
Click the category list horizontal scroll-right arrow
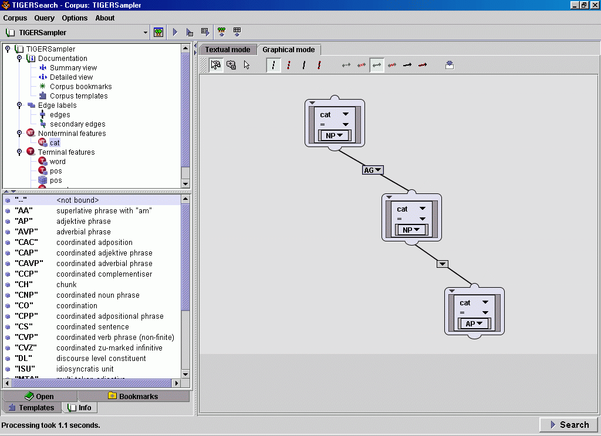click(176, 383)
